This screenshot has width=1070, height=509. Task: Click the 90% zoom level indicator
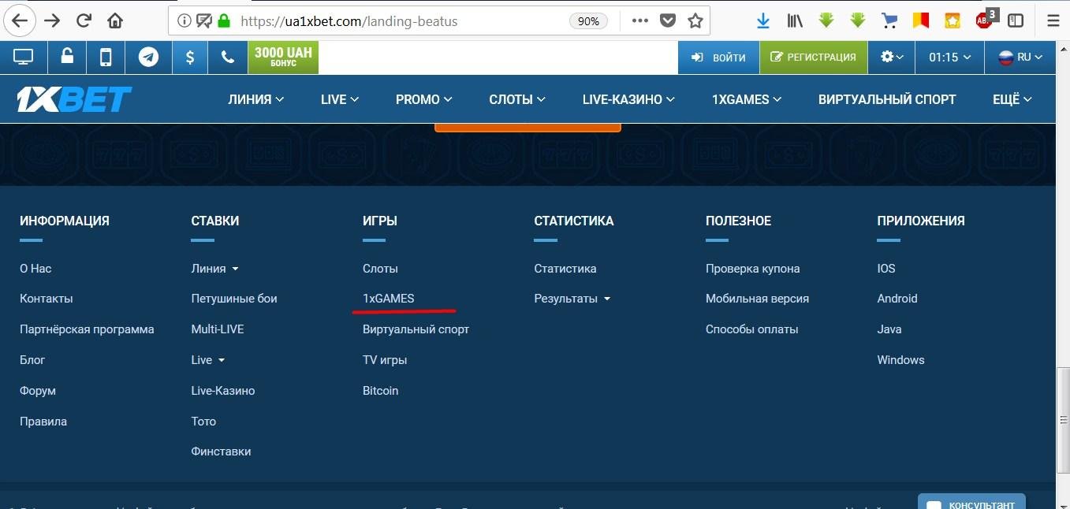tap(588, 21)
